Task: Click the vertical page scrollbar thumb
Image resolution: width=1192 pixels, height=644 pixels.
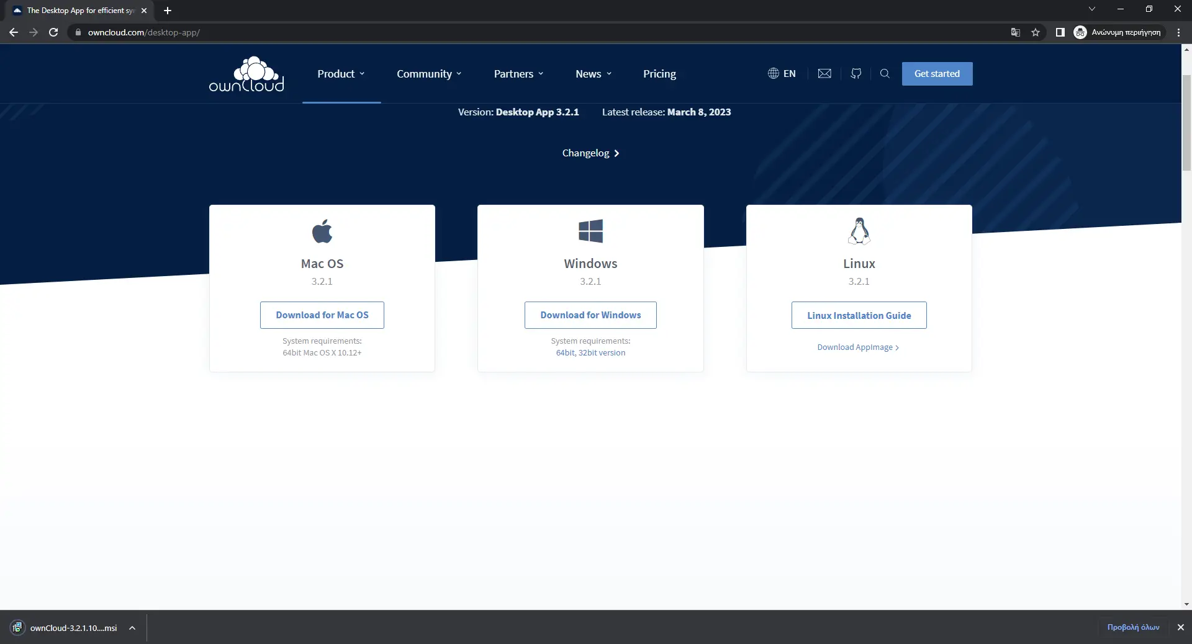Action: 1186,121
